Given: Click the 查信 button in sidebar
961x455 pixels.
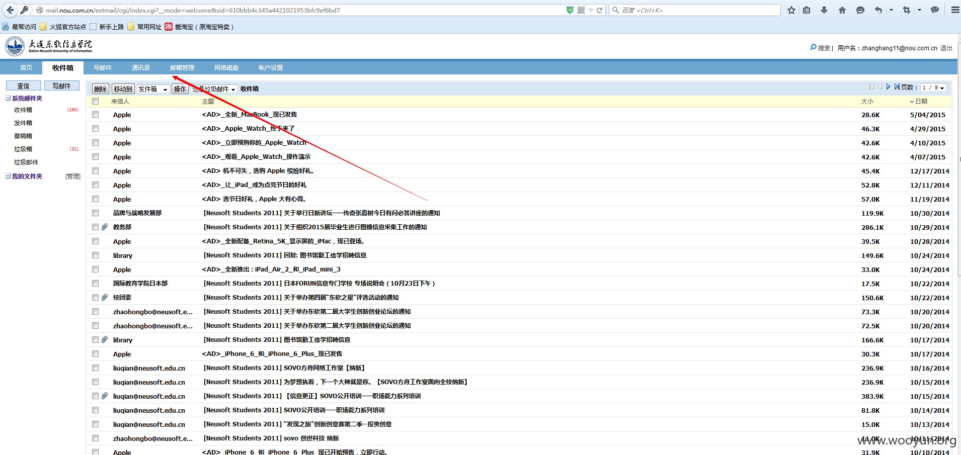Looking at the screenshot, I should click(23, 86).
